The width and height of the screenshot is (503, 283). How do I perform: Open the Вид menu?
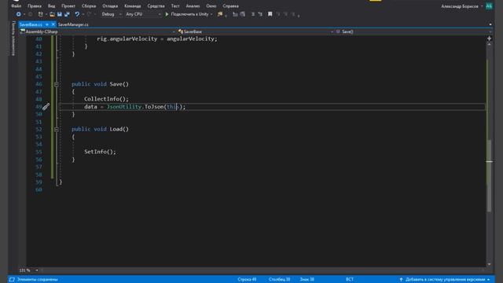[51, 6]
